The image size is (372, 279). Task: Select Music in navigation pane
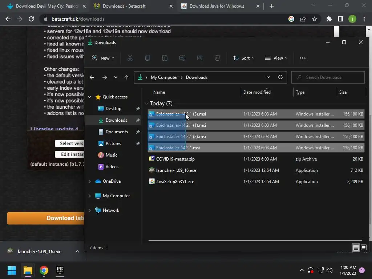click(x=111, y=155)
